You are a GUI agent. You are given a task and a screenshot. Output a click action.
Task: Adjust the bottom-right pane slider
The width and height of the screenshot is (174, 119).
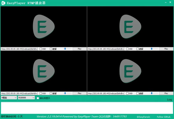pyautogui.click(x=154, y=93)
